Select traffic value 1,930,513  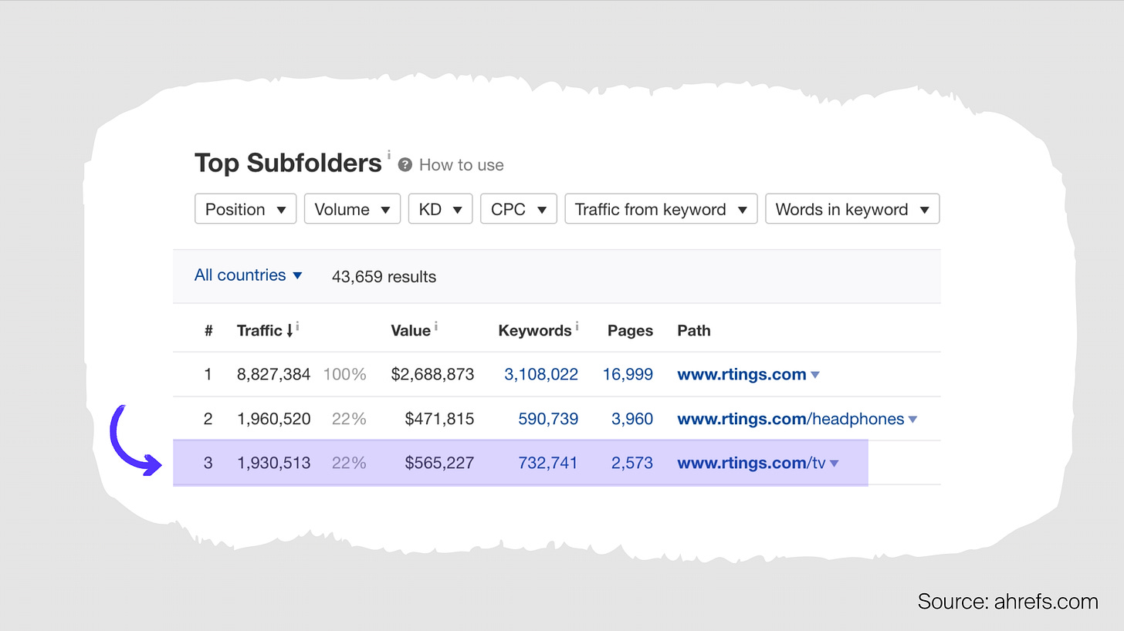coord(273,463)
